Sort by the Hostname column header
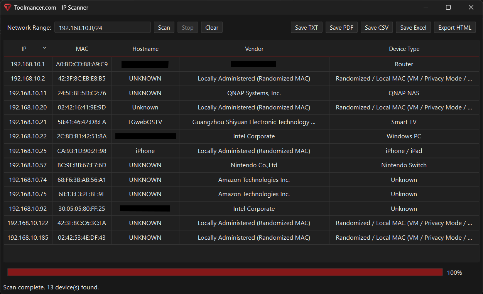This screenshot has width=483, height=294. [x=145, y=49]
